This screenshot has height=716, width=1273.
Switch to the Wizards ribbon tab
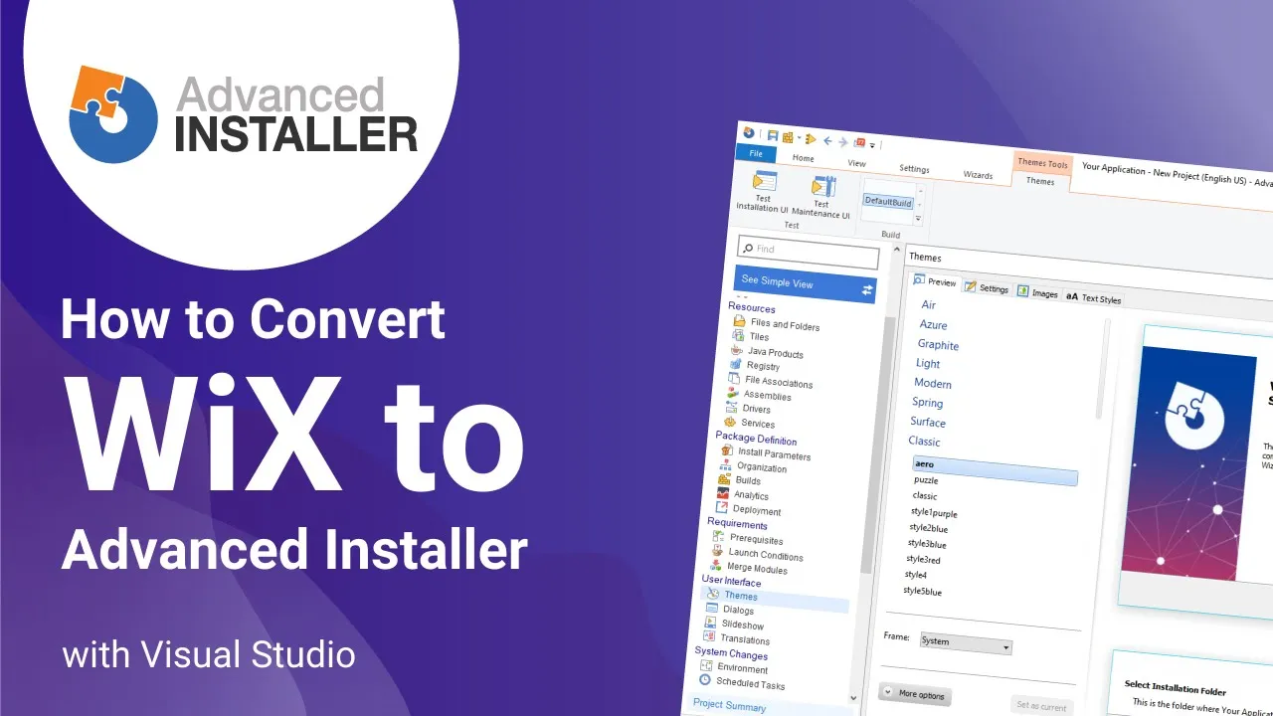coord(978,175)
